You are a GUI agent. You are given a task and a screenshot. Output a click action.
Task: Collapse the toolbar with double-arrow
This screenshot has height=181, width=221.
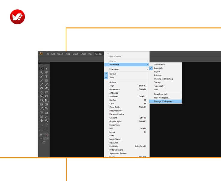point(40,63)
